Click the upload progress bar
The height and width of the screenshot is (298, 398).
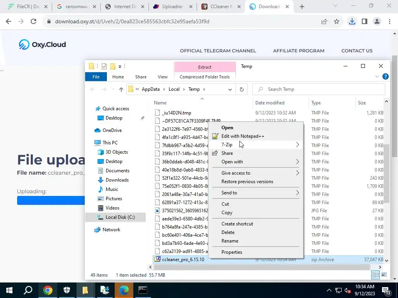[51, 200]
